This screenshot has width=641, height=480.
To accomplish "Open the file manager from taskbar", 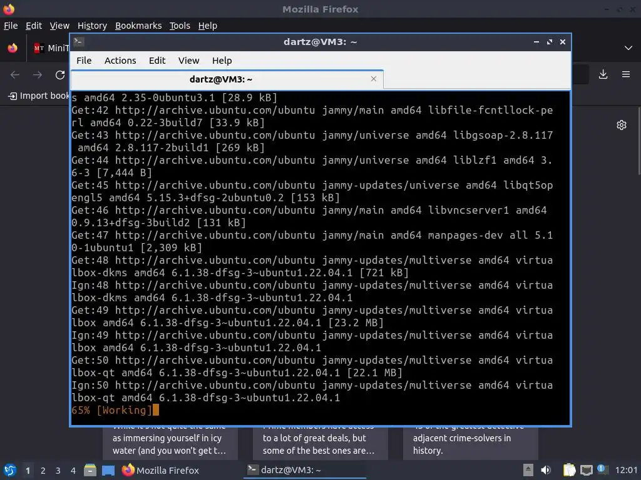I will tap(90, 471).
